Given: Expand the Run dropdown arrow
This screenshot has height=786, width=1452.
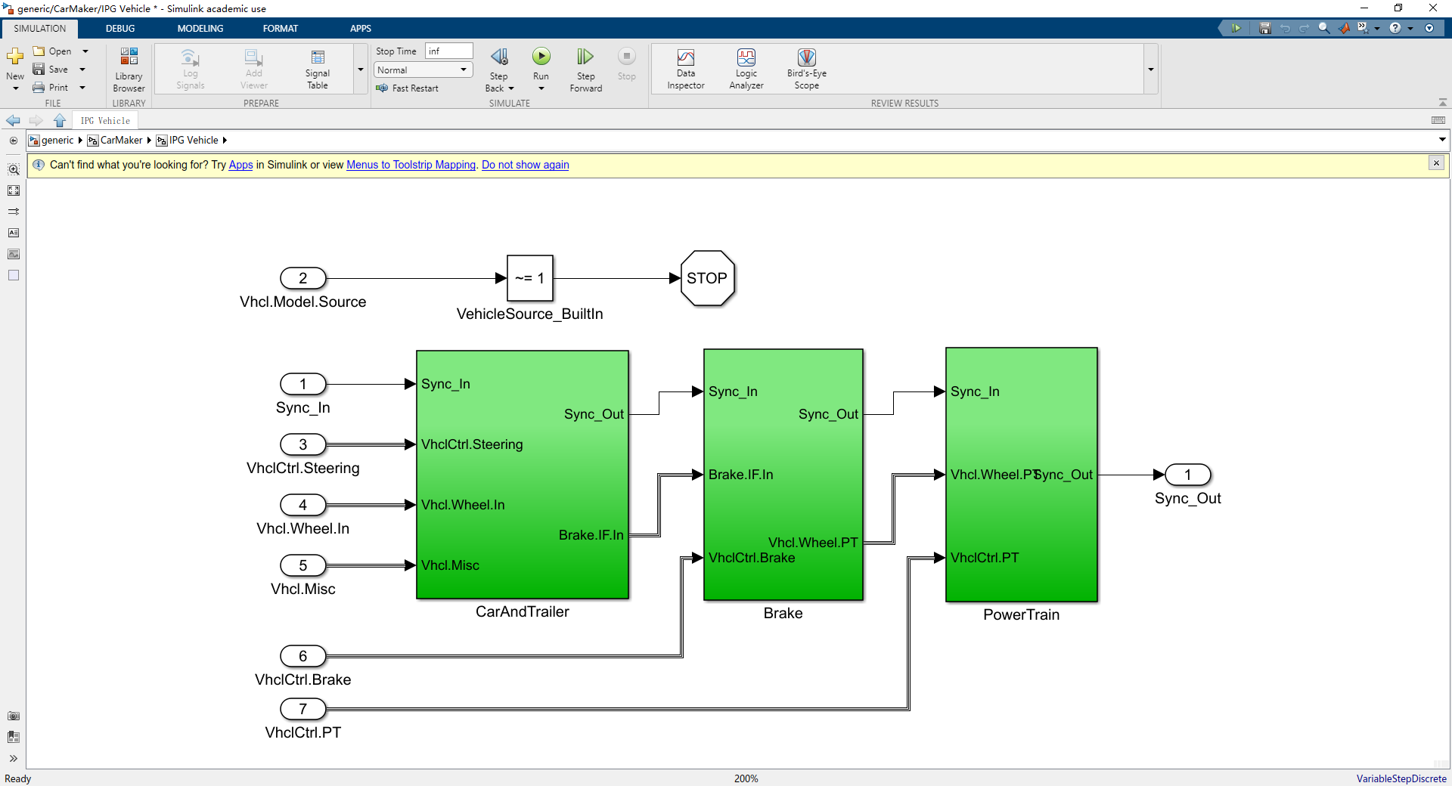Looking at the screenshot, I should 541,88.
